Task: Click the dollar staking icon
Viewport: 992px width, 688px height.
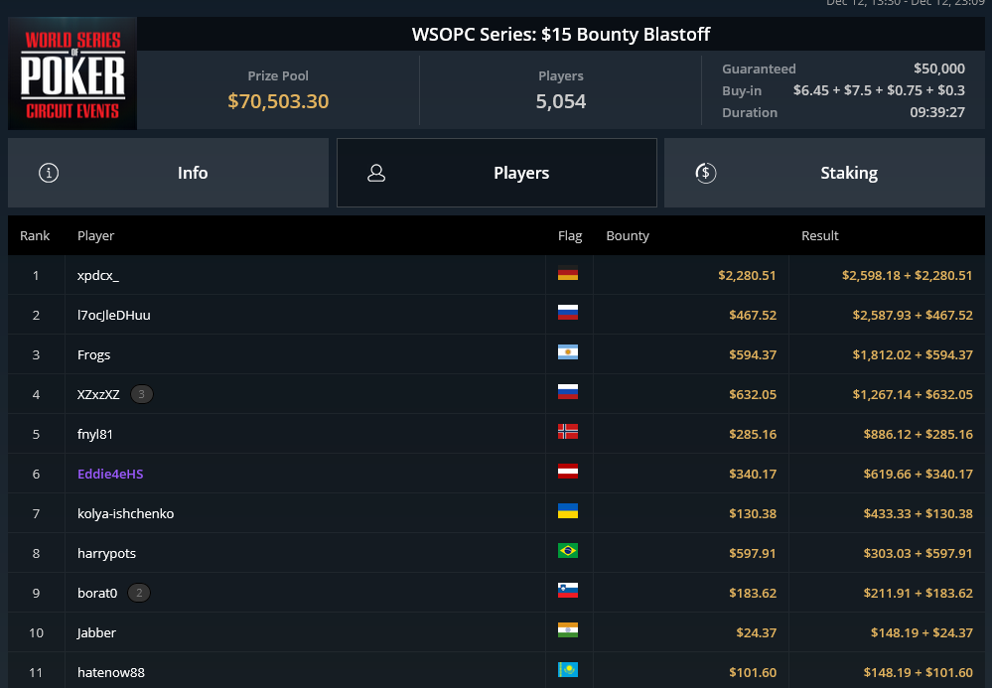Action: 705,173
